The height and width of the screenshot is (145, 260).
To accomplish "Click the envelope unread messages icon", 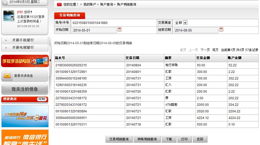I will 7,76.
